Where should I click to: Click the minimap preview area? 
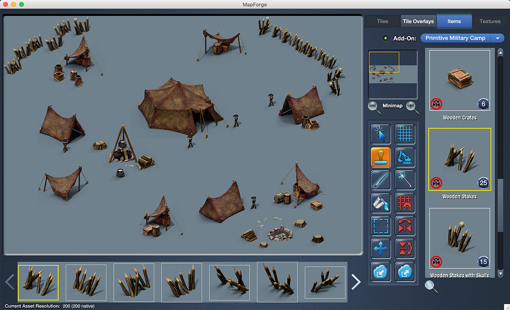(393, 75)
